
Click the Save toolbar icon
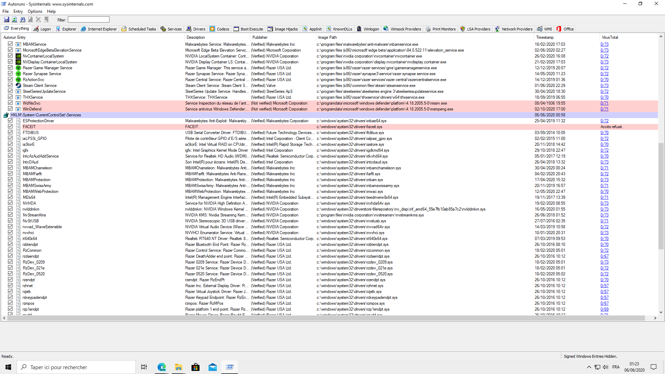pos(6,20)
